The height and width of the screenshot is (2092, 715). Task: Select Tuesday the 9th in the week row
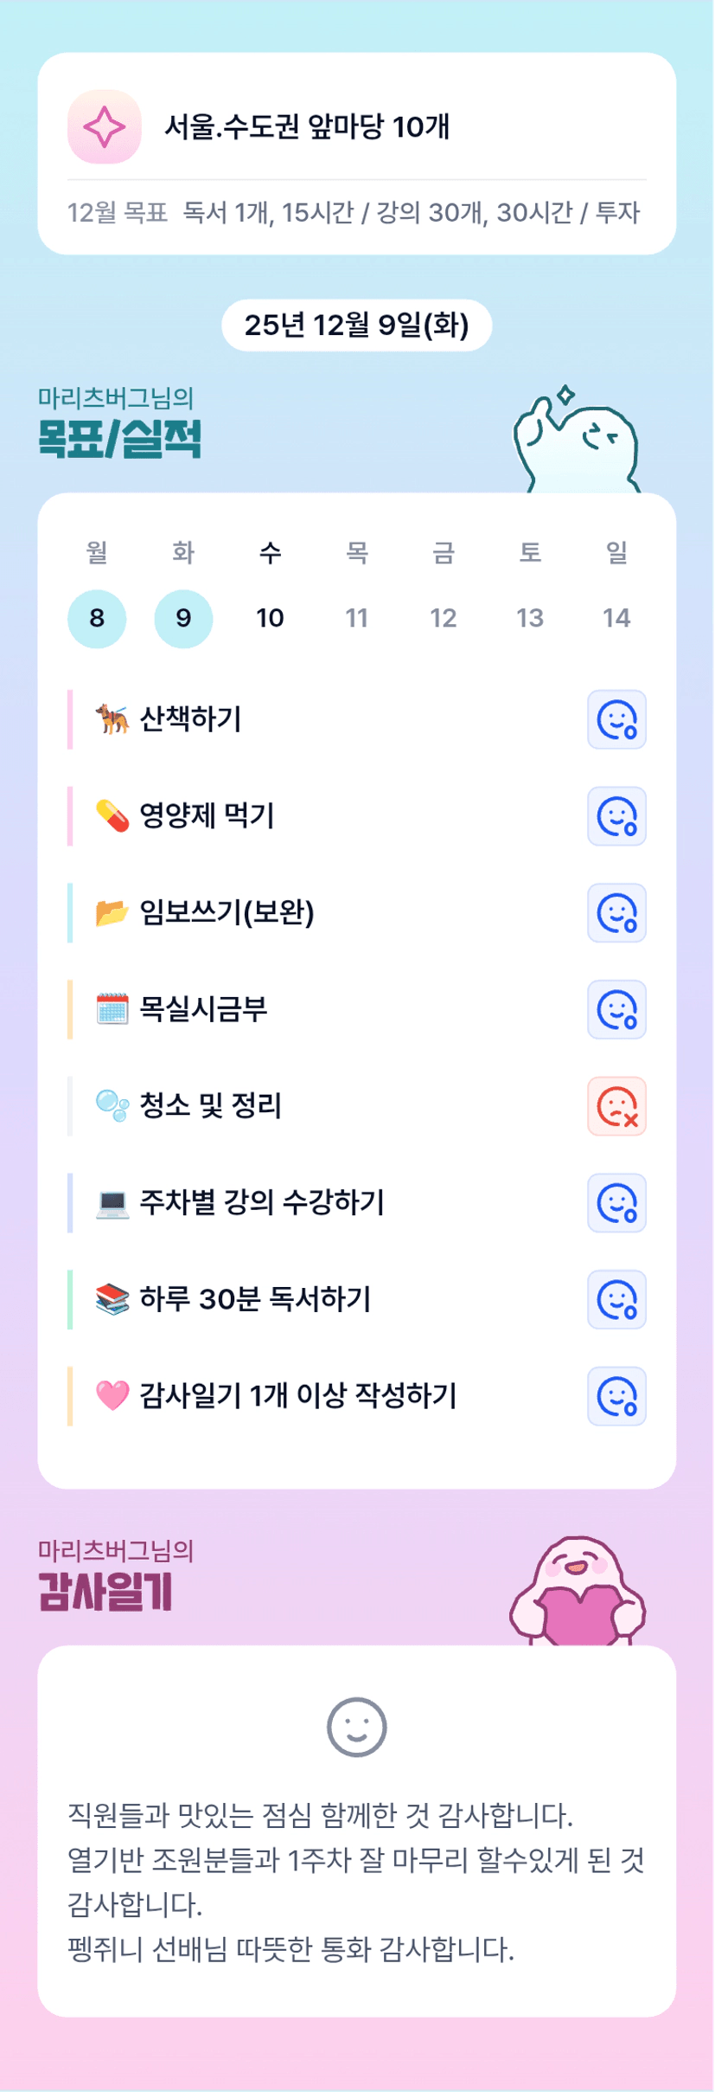coord(183,618)
